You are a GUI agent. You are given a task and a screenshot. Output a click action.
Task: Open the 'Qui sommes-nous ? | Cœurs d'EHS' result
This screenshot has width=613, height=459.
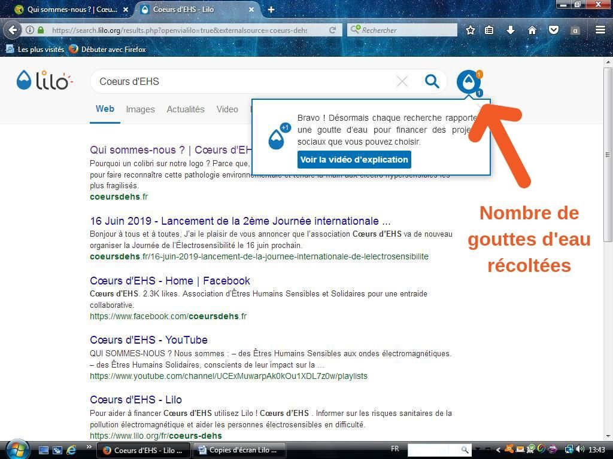click(x=171, y=150)
